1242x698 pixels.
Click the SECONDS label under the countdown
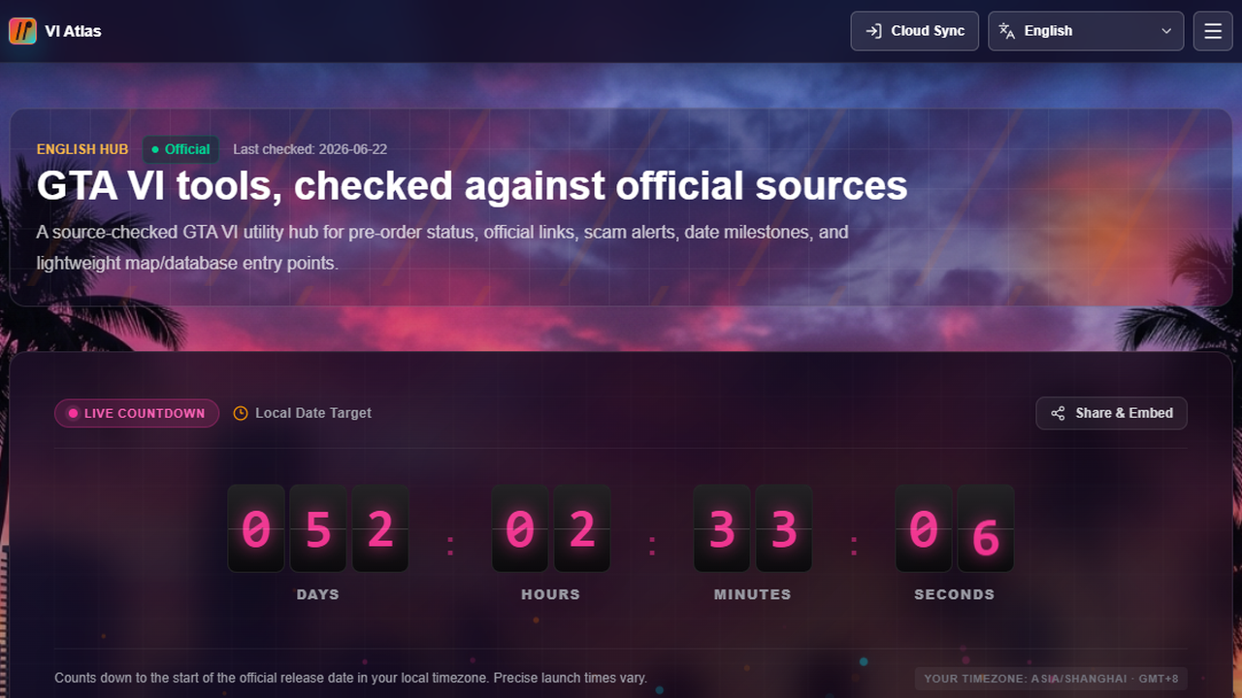(955, 594)
